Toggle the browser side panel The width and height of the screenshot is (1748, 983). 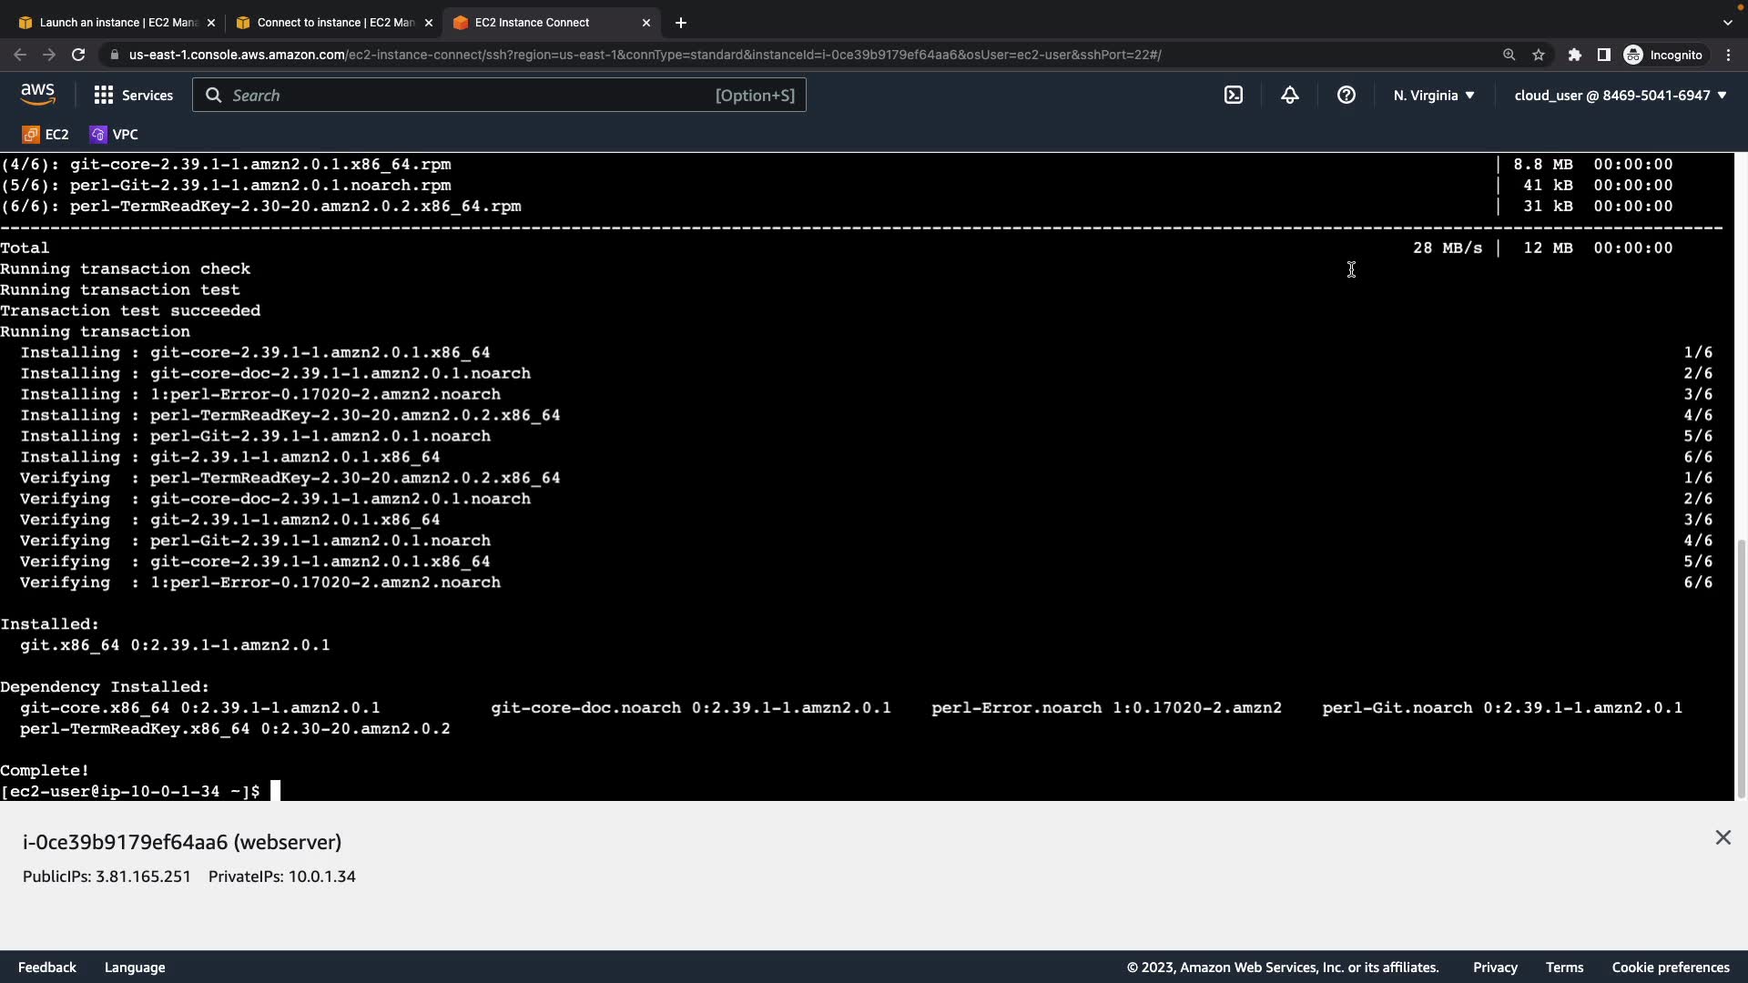[1603, 55]
